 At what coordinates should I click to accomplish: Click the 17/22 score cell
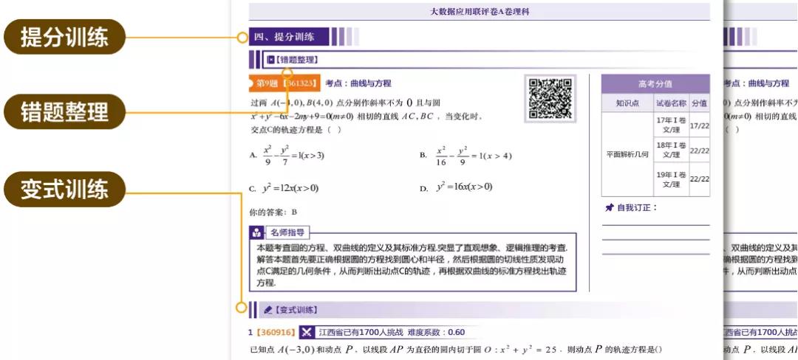699,125
